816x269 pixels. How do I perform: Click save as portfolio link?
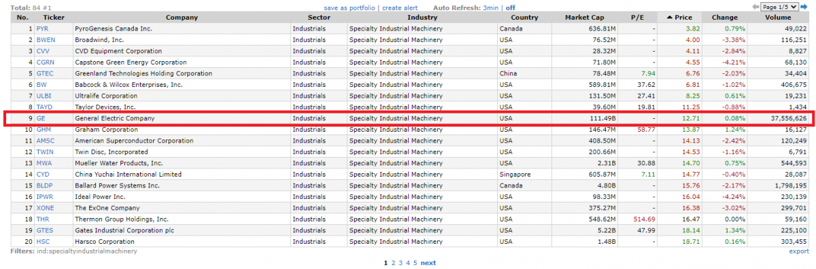(x=349, y=7)
